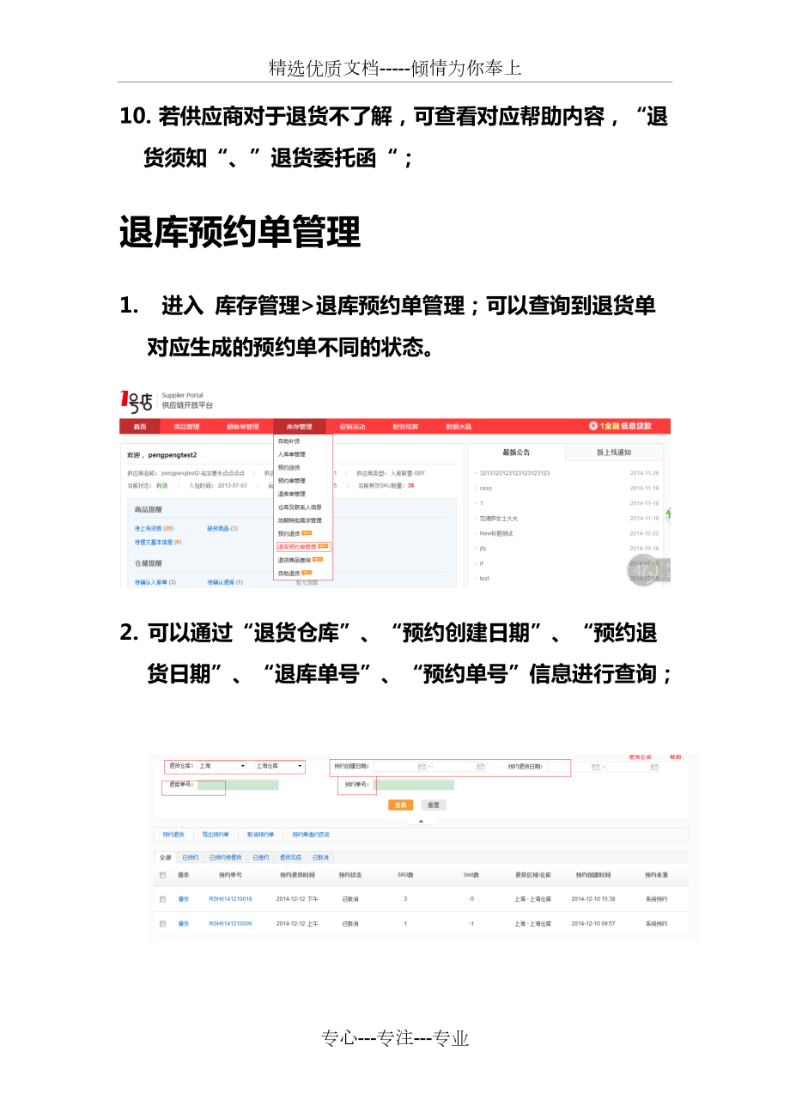Open the 上海仓库 warehouse dropdown
790x1118 pixels.
[279, 766]
